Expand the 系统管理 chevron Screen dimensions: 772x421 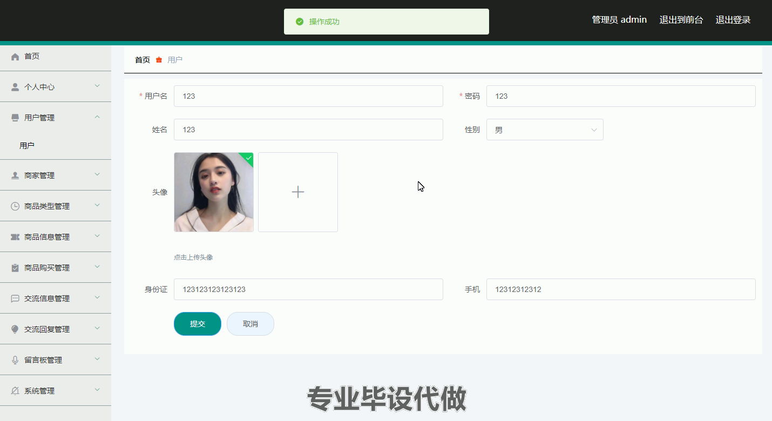97,390
